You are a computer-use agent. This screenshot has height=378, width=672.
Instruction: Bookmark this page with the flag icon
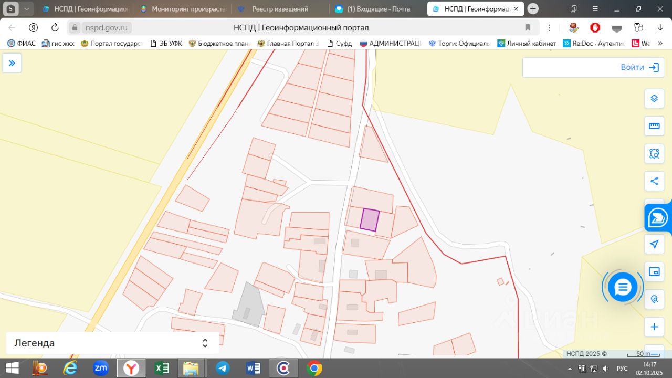click(x=528, y=28)
